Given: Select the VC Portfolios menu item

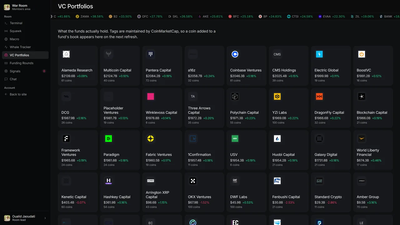Looking at the screenshot, I should click(x=25, y=55).
